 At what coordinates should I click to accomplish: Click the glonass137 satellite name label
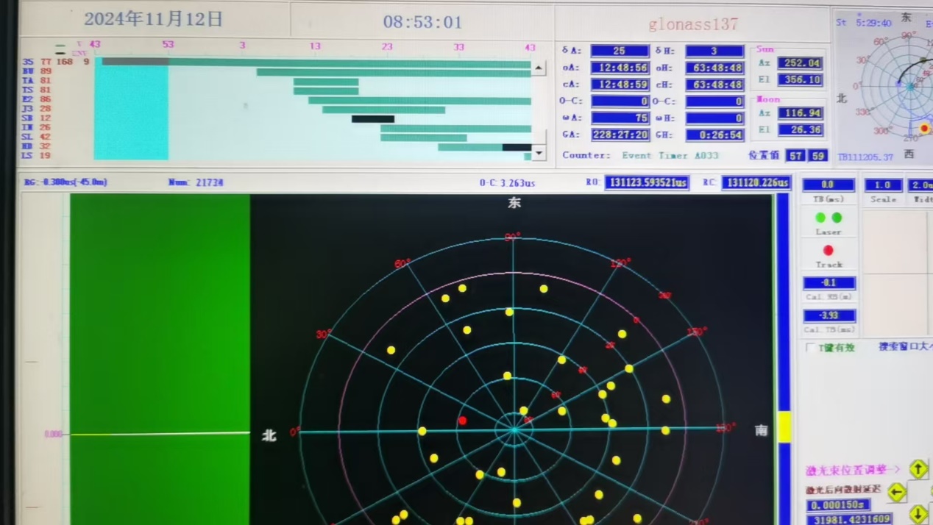click(692, 24)
